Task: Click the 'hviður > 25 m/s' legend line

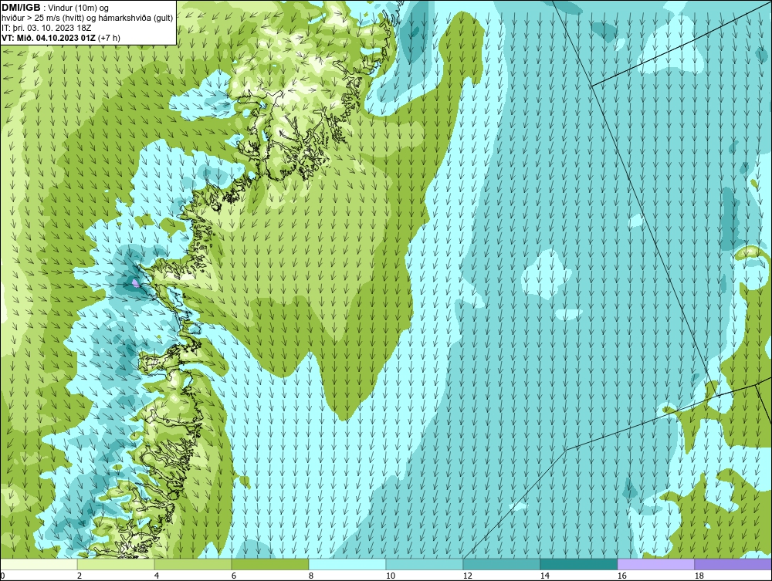Action: 87,18
